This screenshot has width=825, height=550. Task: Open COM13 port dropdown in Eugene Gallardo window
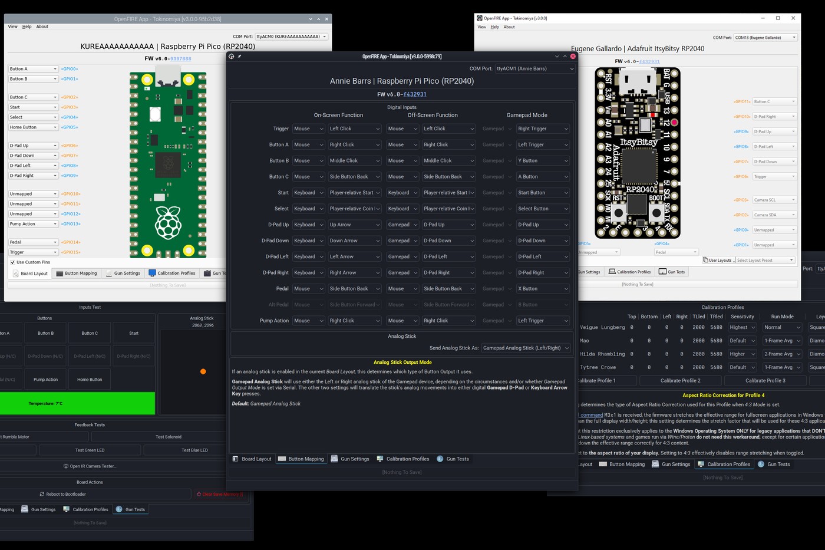[765, 37]
